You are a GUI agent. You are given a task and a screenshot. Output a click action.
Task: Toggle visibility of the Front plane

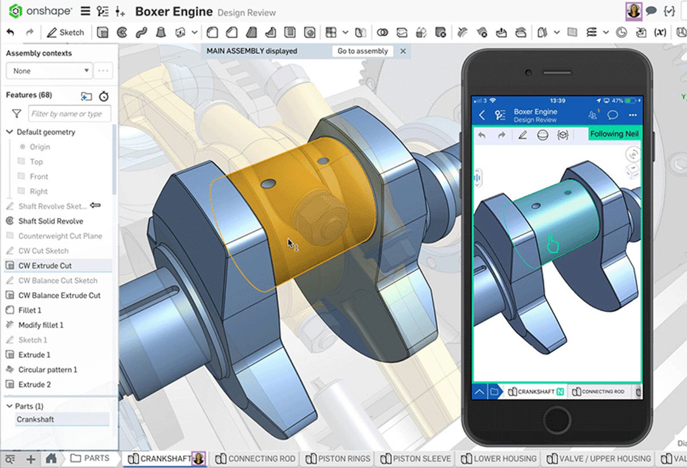[x=21, y=176]
